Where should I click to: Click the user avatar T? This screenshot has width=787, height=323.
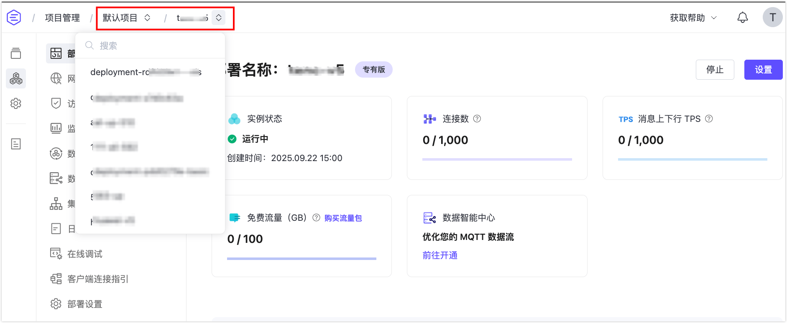[772, 18]
